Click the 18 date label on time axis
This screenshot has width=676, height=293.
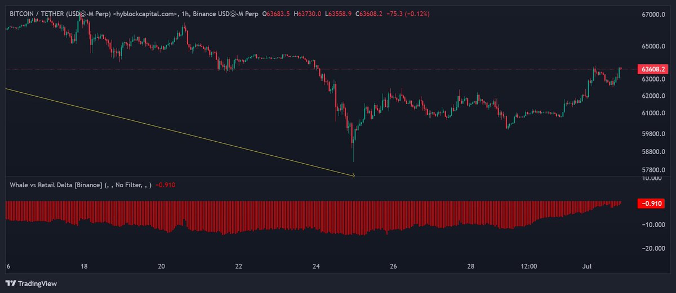[x=84, y=266]
